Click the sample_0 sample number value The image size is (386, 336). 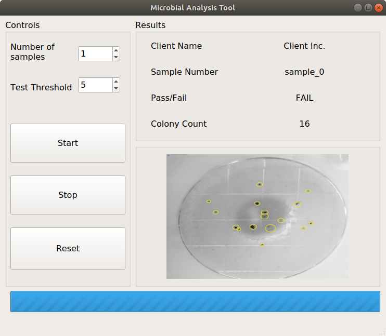(x=304, y=72)
